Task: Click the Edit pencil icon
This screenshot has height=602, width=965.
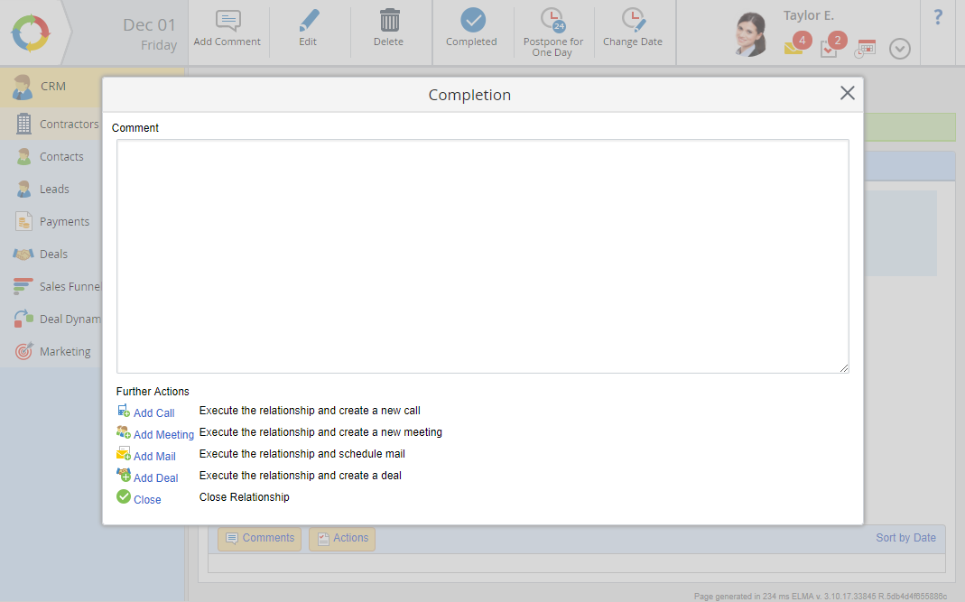Action: [x=308, y=22]
